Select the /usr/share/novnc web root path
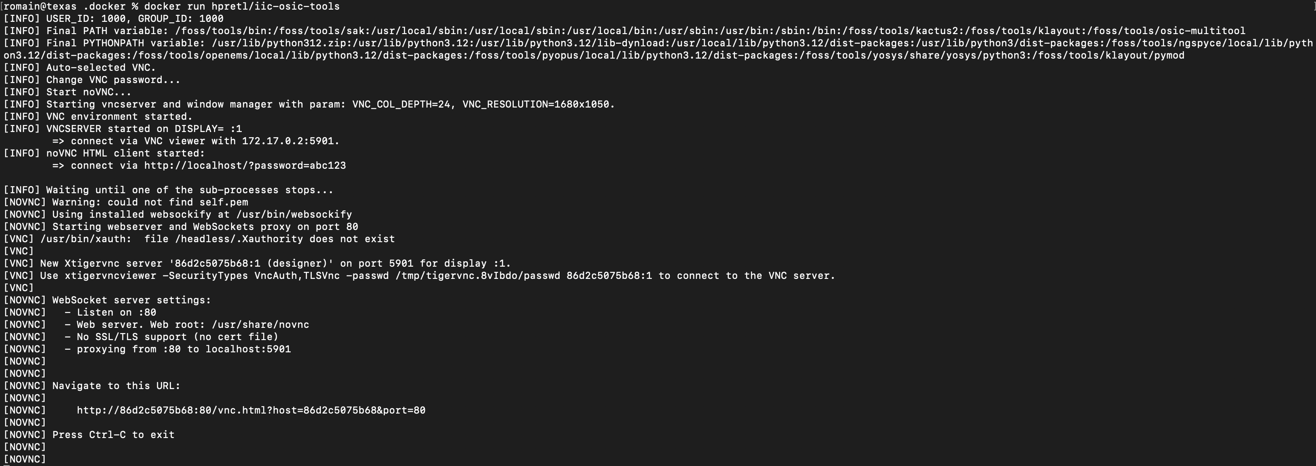Viewport: 1316px width, 466px height. [x=260, y=325]
